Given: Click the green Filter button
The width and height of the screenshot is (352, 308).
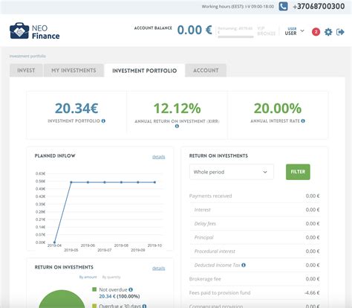Looking at the screenshot, I should (298, 172).
